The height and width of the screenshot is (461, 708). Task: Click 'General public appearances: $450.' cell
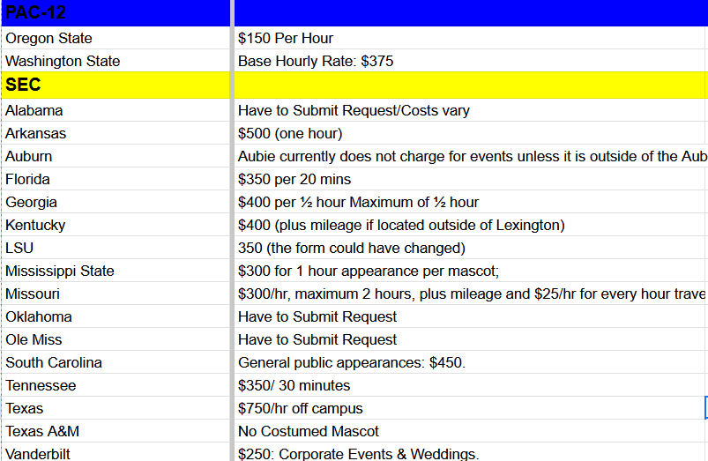471,362
